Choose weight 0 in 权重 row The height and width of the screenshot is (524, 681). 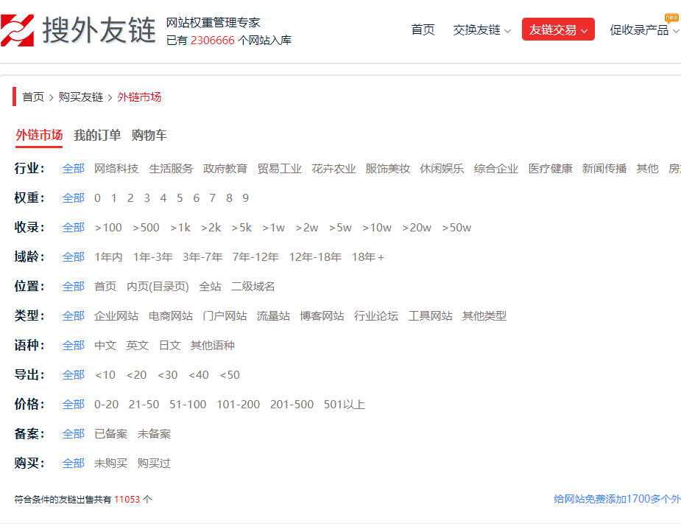pyautogui.click(x=97, y=198)
